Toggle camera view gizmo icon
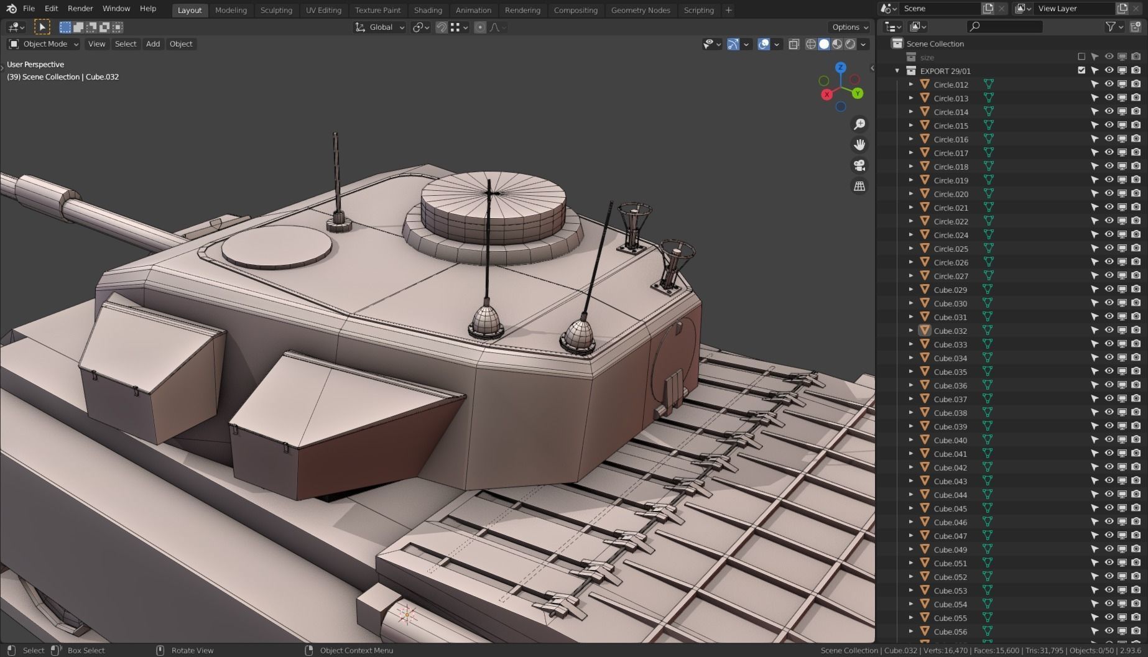Viewport: 1148px width, 657px height. click(x=859, y=165)
